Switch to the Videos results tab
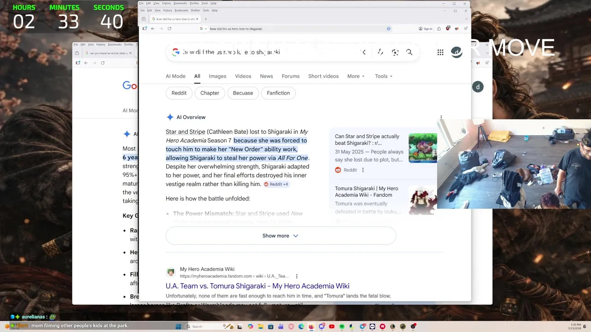 pyautogui.click(x=243, y=76)
